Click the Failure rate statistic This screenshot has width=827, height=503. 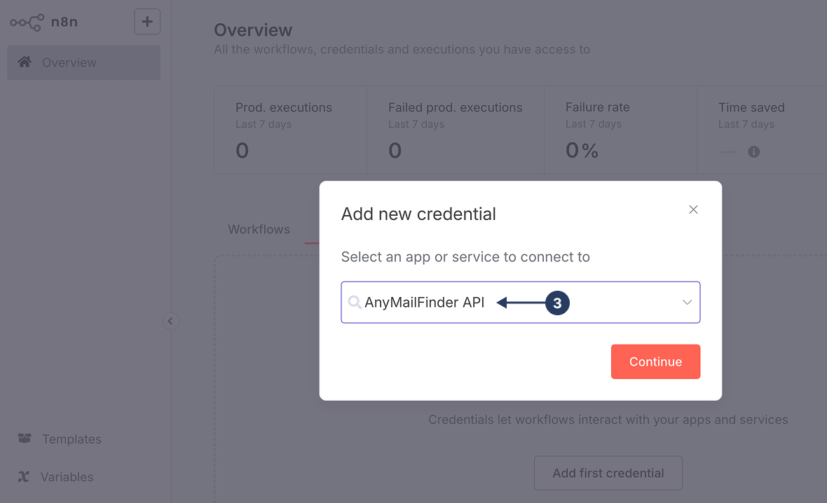coord(620,130)
